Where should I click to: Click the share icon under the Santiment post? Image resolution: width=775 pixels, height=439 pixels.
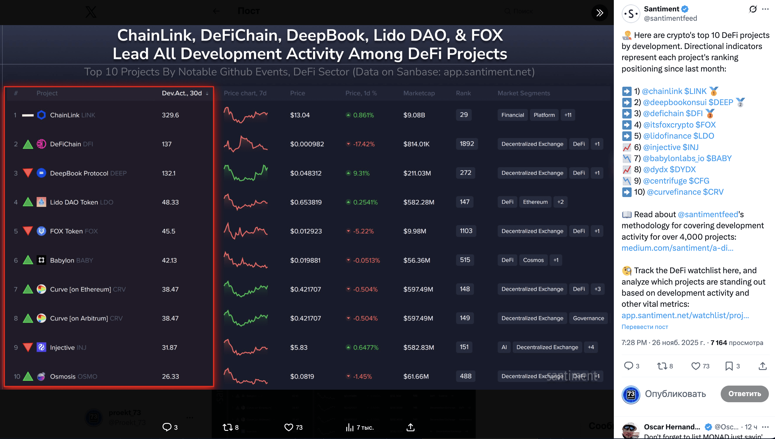tap(763, 366)
